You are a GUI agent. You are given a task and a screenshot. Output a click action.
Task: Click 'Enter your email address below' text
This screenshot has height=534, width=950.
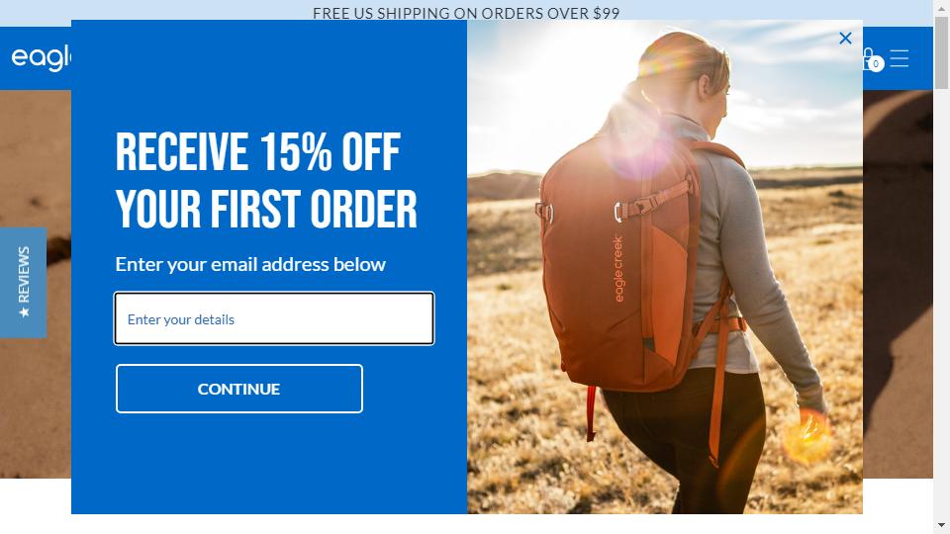click(x=250, y=264)
